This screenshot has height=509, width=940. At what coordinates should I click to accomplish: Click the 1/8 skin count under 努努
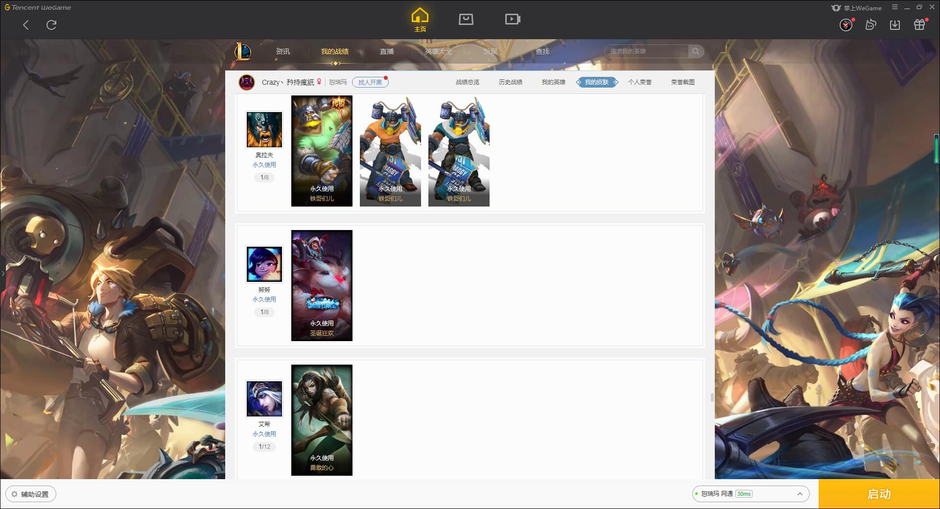tap(264, 312)
